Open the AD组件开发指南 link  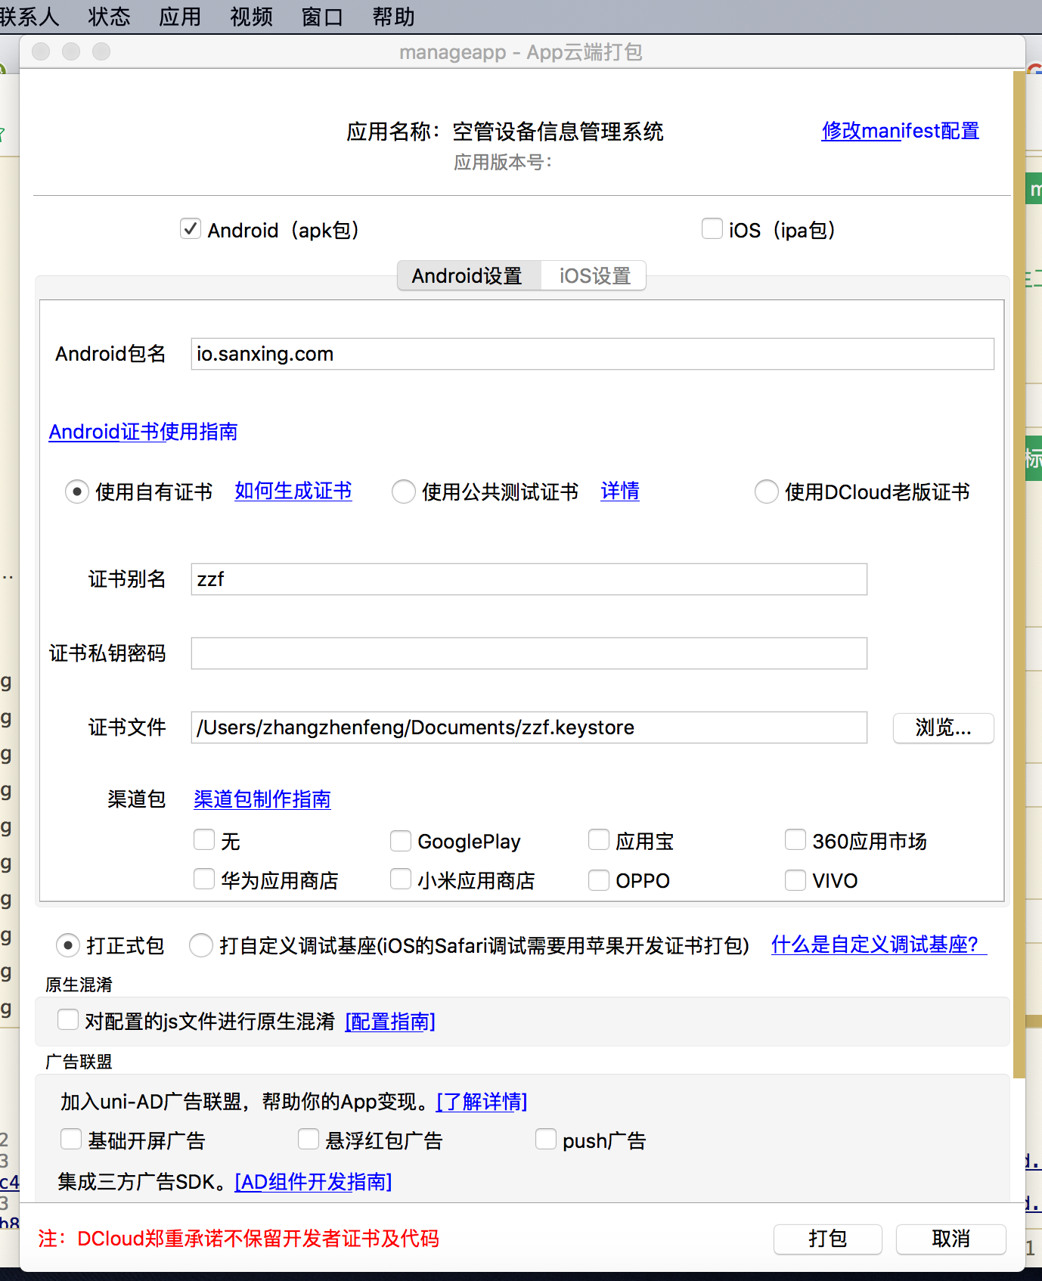point(314,1182)
